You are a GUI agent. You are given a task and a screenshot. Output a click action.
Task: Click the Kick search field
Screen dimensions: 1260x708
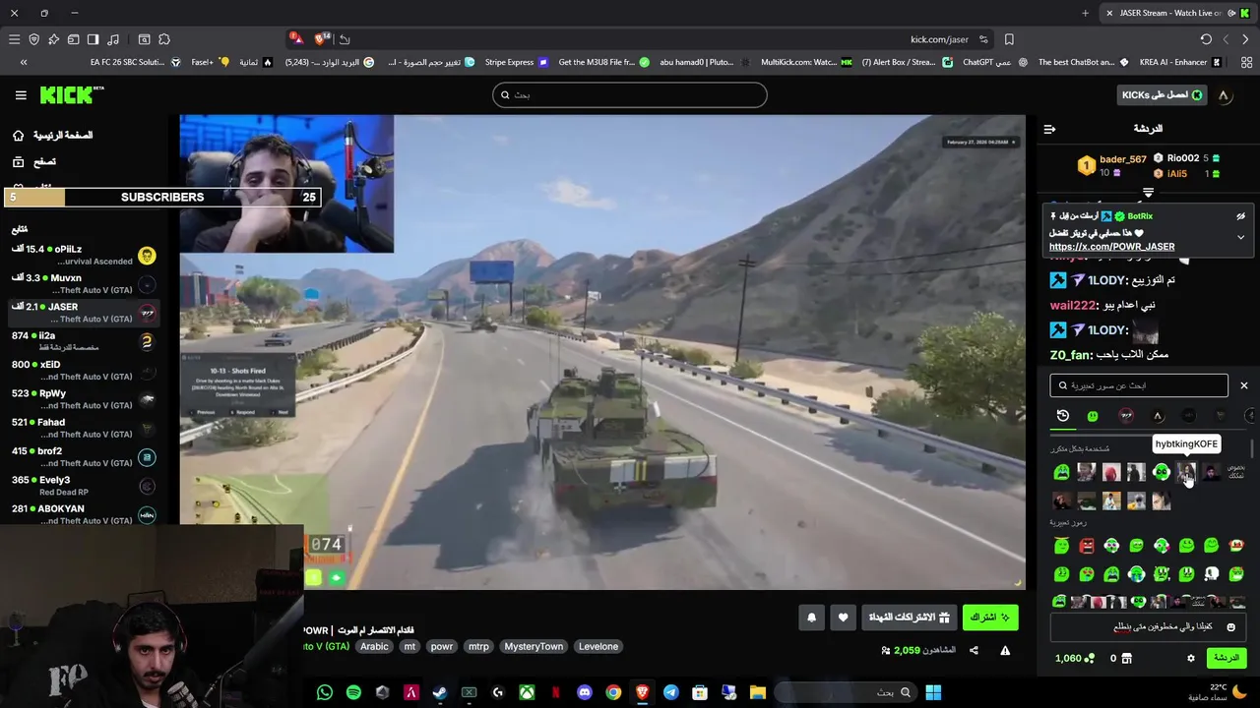[x=630, y=94]
